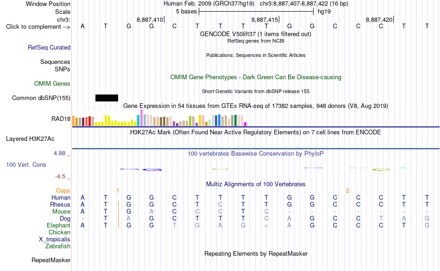
Task: Click the PhyloP Basewise Conservation title
Action: tap(255, 153)
